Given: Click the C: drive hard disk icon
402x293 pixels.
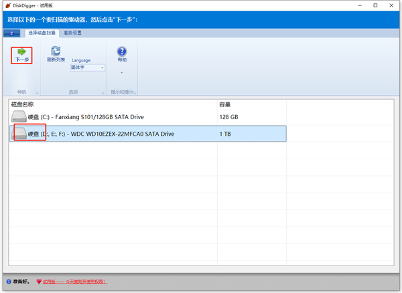Looking at the screenshot, I should [x=21, y=118].
